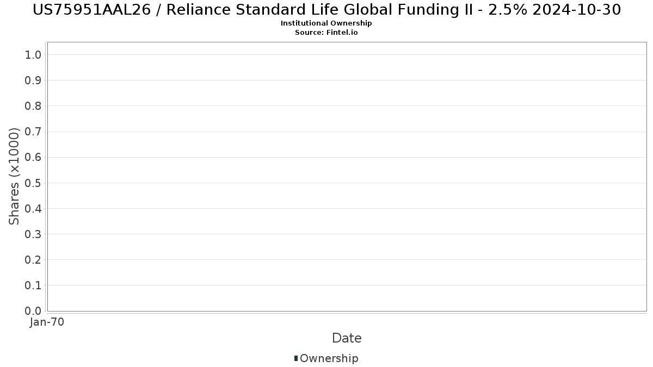Click the 0.2 y-axis tick label
The image size is (653, 367).
(33, 259)
